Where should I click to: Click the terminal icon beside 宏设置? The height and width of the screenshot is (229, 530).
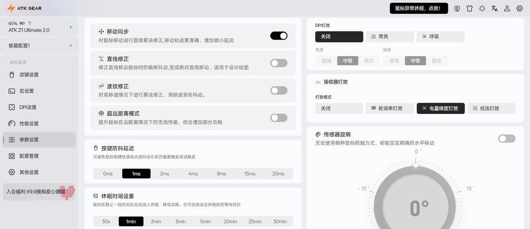[12, 91]
